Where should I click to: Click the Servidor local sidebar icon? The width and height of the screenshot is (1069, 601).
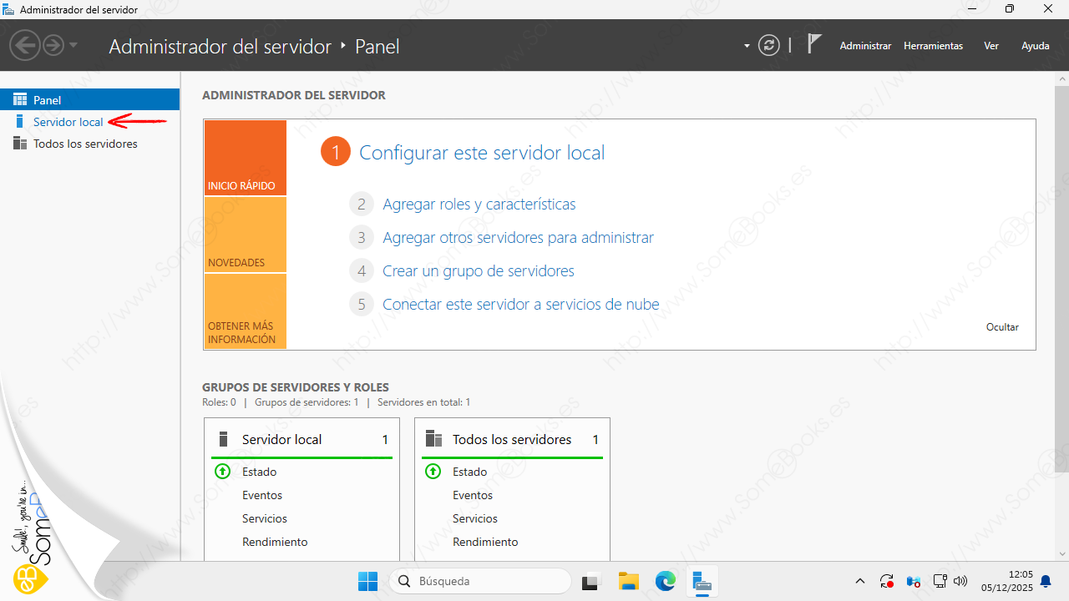pos(20,122)
